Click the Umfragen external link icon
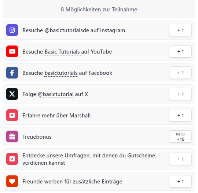The image size is (198, 193). [x=12, y=159]
